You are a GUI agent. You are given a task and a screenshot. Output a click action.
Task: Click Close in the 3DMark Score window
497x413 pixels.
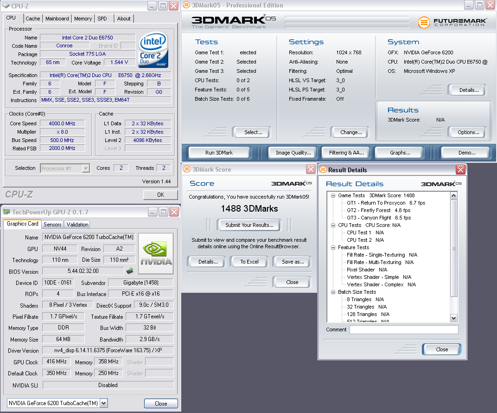(291, 282)
